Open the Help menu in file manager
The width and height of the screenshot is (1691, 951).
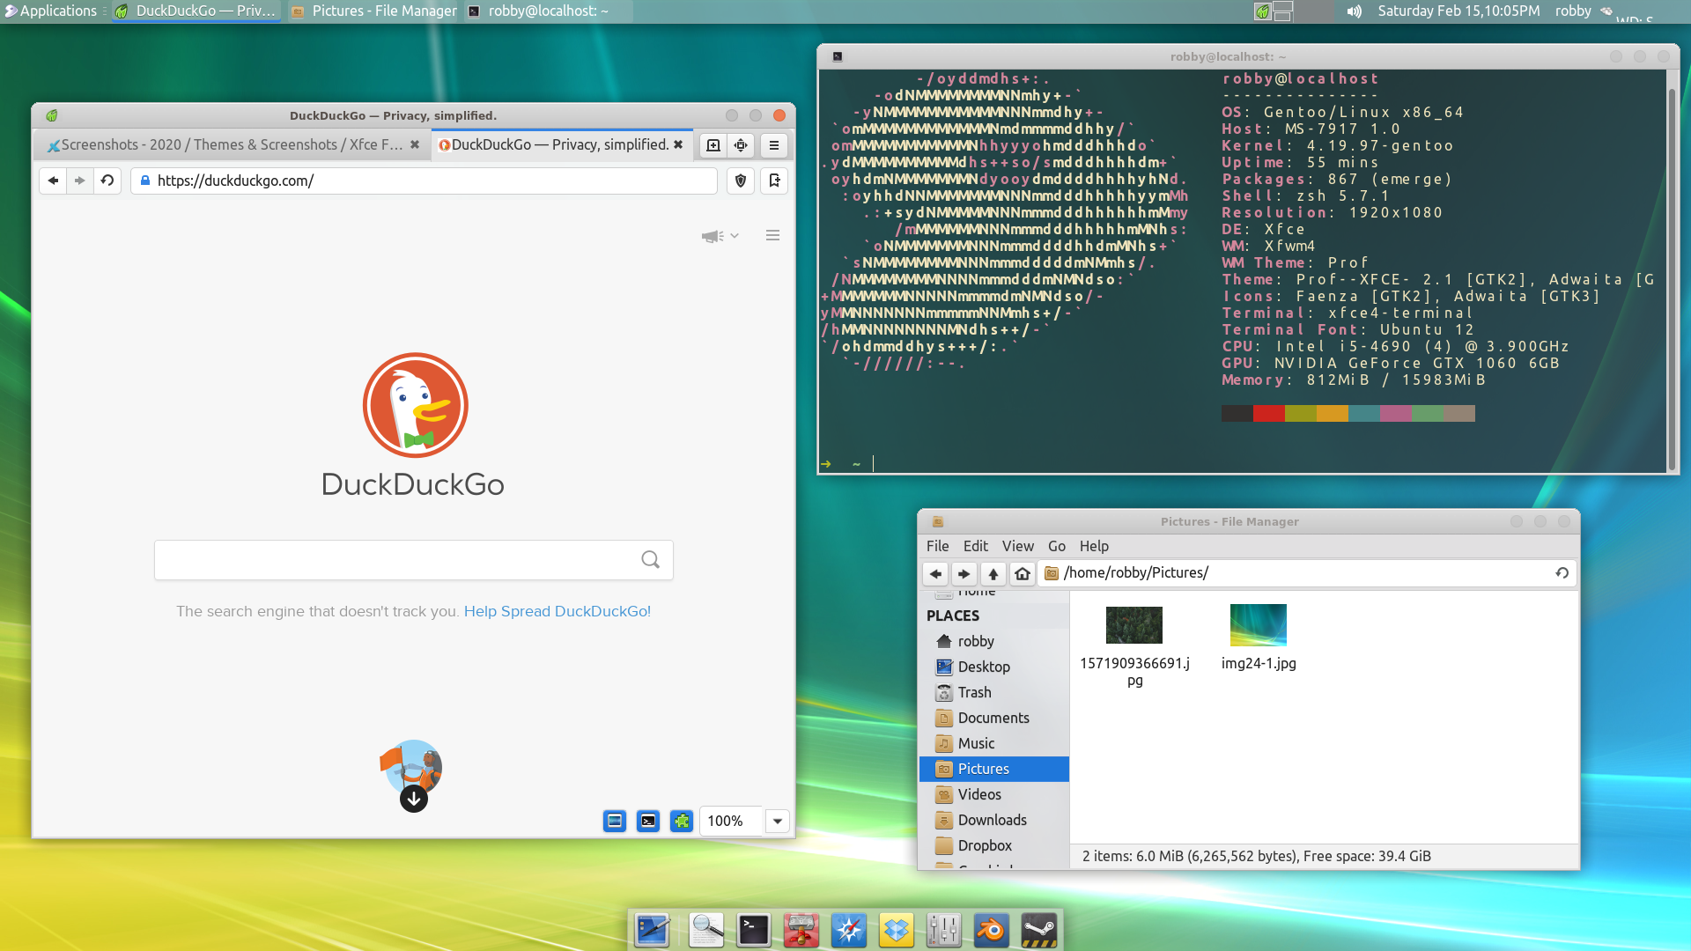pyautogui.click(x=1094, y=546)
